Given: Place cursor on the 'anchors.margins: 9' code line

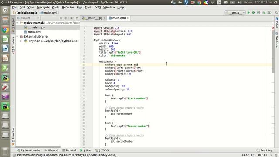Looking at the screenshot, I should [x=118, y=74].
